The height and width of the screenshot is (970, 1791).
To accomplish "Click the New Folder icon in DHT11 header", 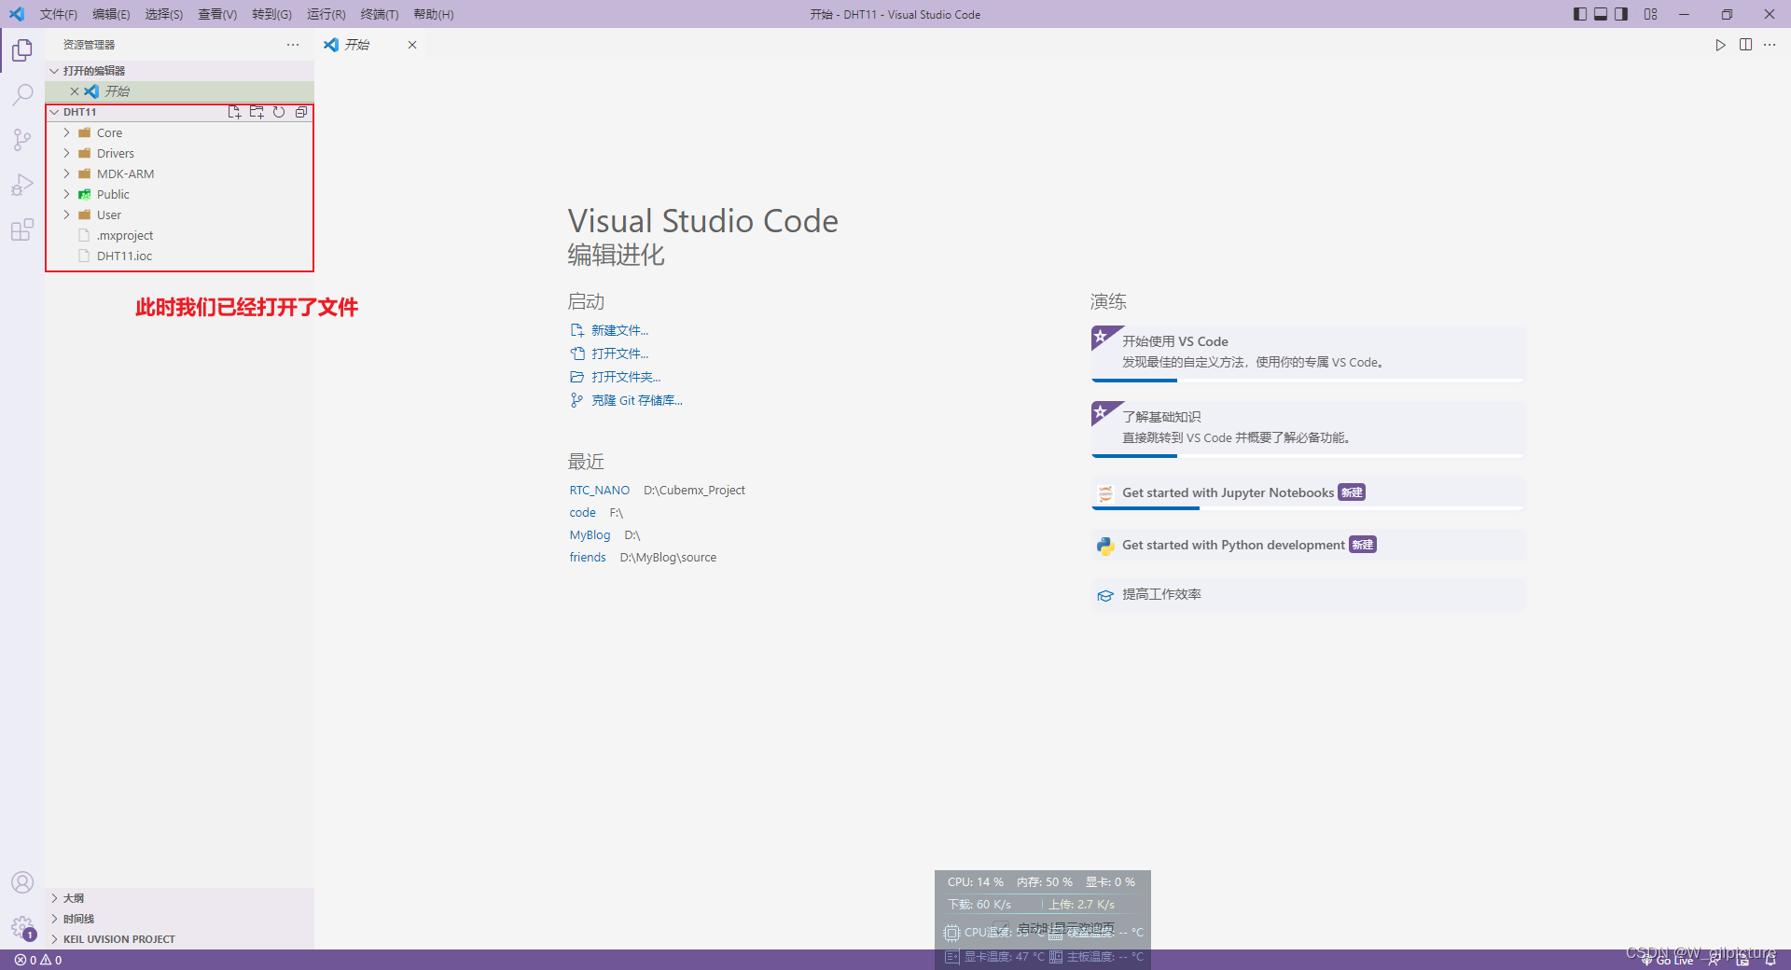I will tap(257, 112).
